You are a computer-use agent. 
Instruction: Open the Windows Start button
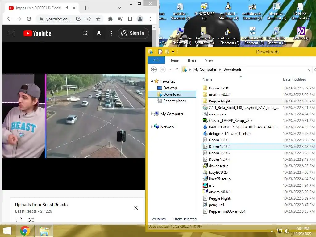(x=7, y=231)
